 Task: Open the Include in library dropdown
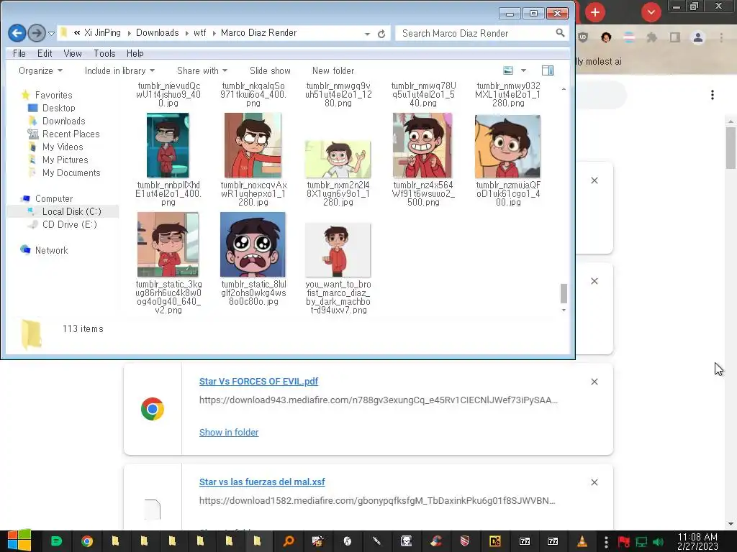119,71
